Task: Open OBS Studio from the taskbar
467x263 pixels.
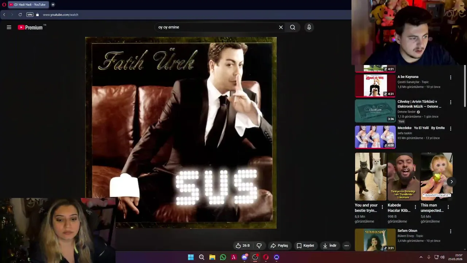Action: click(x=255, y=257)
